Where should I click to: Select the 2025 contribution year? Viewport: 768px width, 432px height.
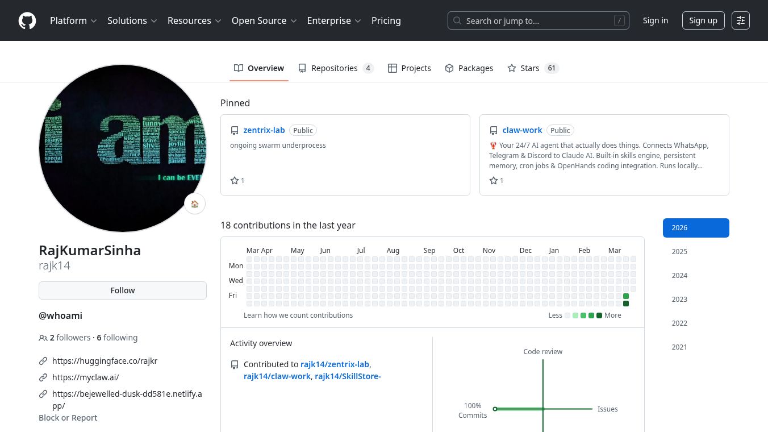[x=679, y=252]
